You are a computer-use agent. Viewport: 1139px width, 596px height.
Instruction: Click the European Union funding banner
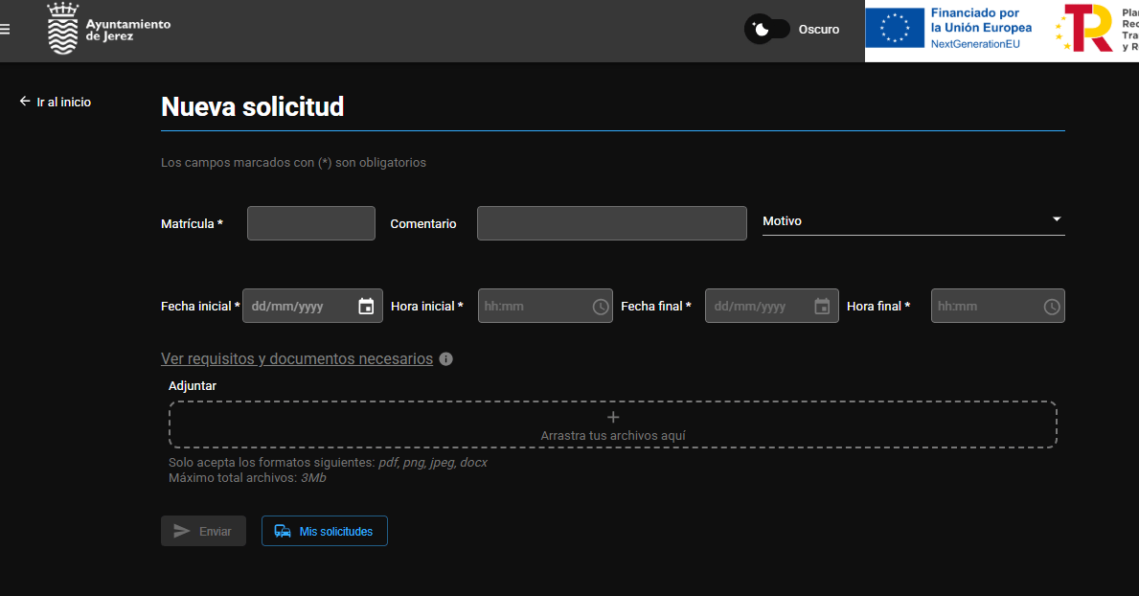[952, 28]
